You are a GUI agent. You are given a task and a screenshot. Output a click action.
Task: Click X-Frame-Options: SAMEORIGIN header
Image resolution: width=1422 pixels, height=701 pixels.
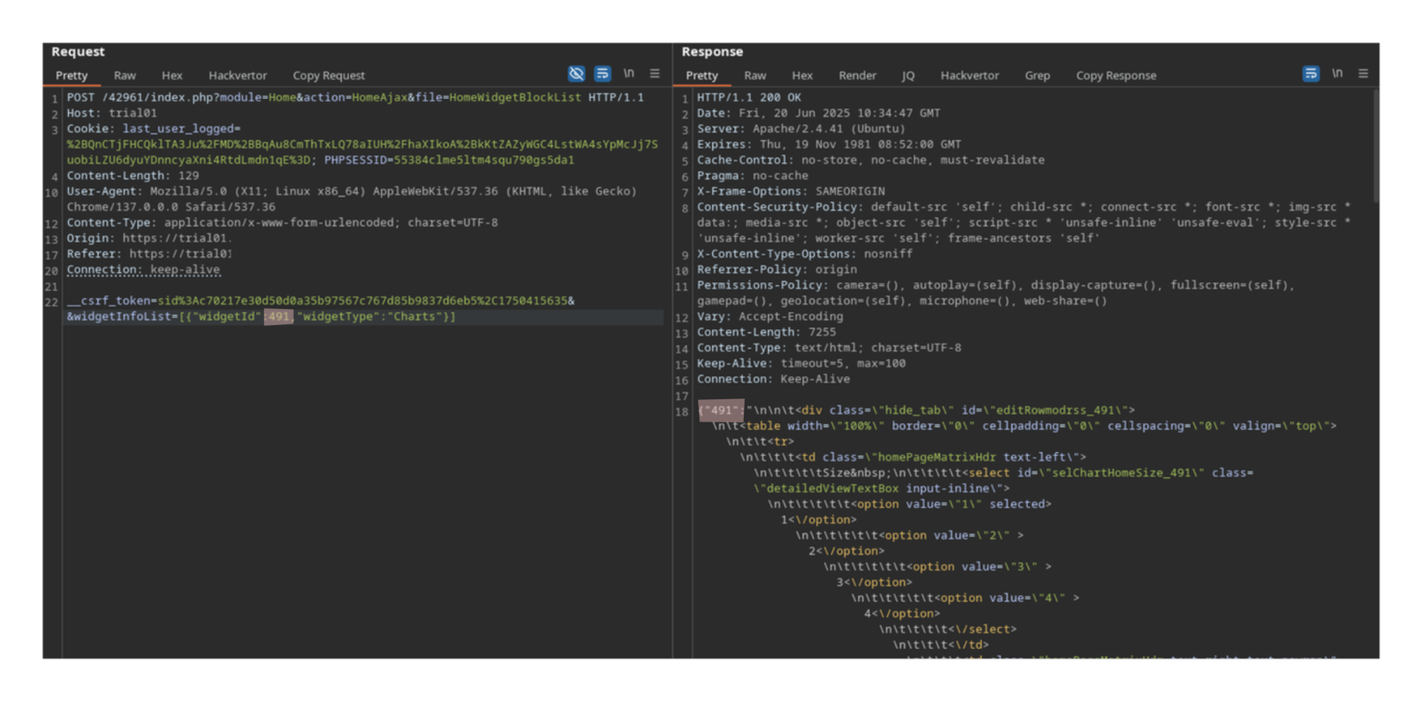[791, 191]
